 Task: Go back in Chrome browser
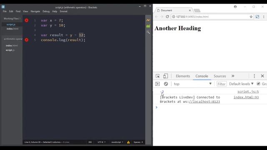pyautogui.click(x=156, y=17)
